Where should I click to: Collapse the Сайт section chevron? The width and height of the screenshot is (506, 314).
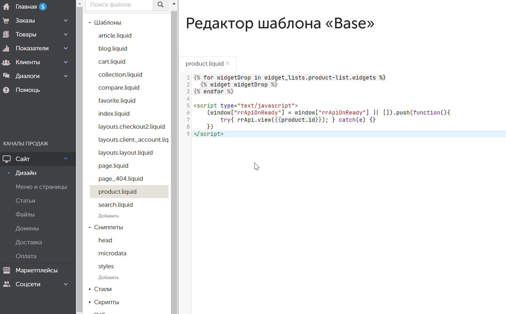pyautogui.click(x=66, y=159)
